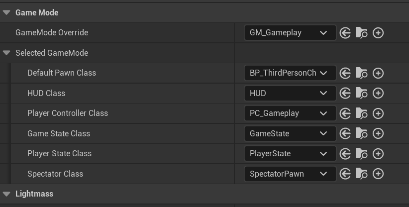Use selected asset for Player Controller Class
The height and width of the screenshot is (207, 409).
click(x=345, y=113)
